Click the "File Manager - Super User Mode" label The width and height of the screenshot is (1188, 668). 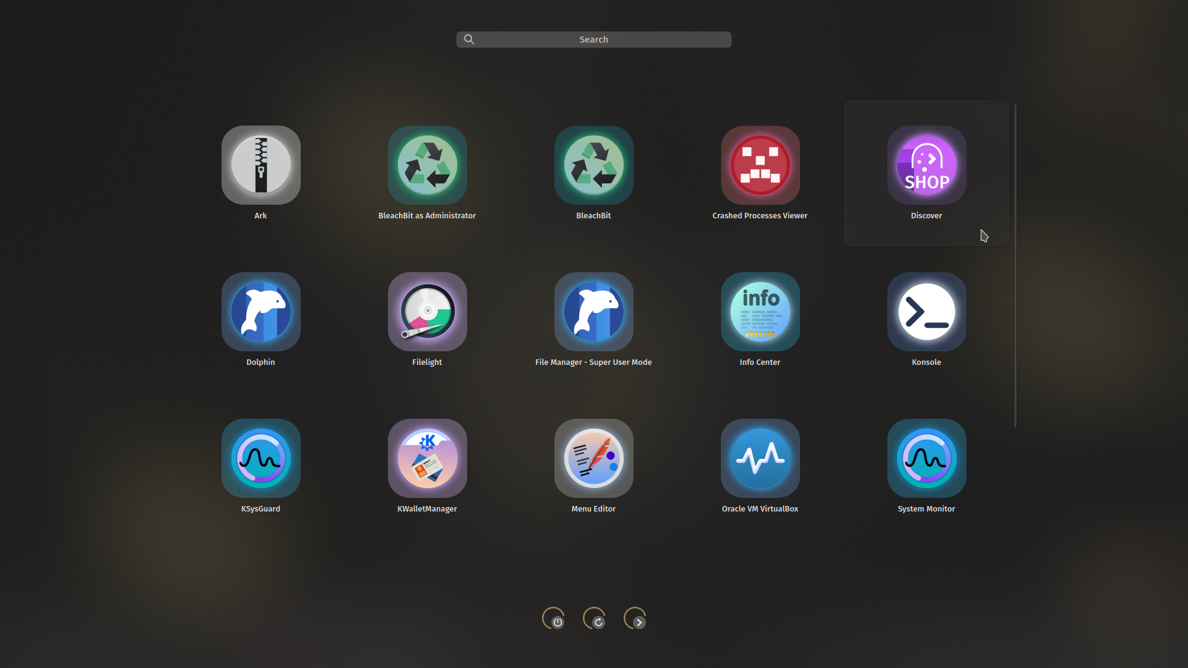click(x=593, y=362)
